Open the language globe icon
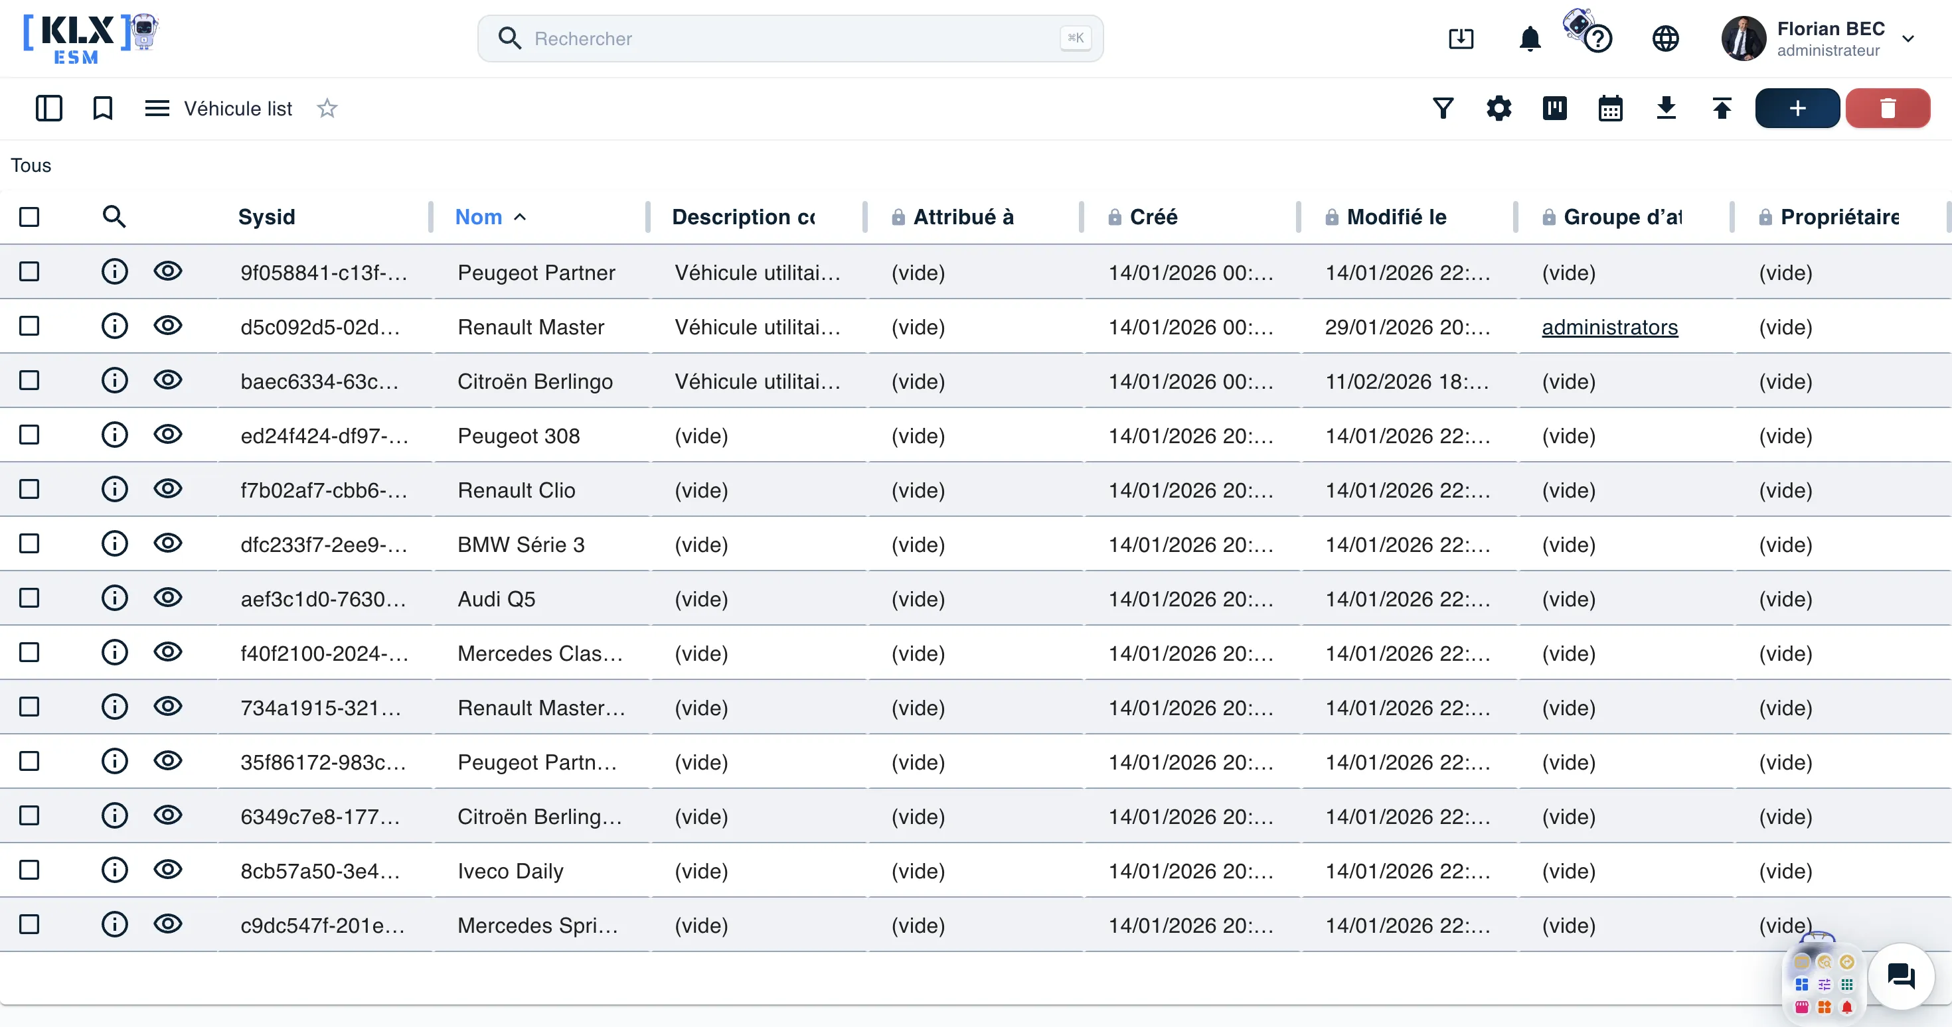 point(1665,38)
